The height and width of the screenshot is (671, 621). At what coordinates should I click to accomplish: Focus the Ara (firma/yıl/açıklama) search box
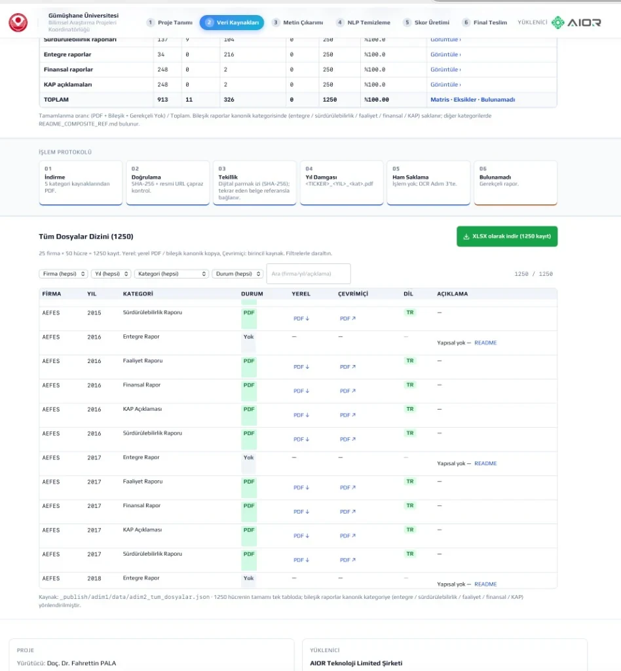click(x=309, y=274)
